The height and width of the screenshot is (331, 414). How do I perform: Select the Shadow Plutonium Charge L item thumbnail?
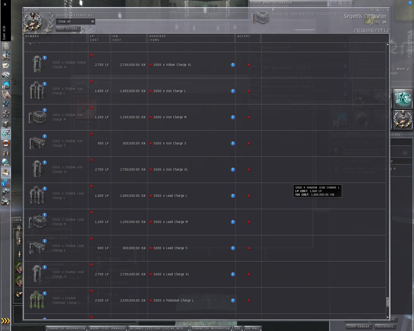tap(37, 301)
